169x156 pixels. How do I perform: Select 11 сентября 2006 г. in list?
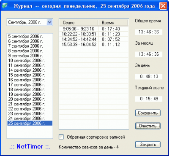[30, 65]
